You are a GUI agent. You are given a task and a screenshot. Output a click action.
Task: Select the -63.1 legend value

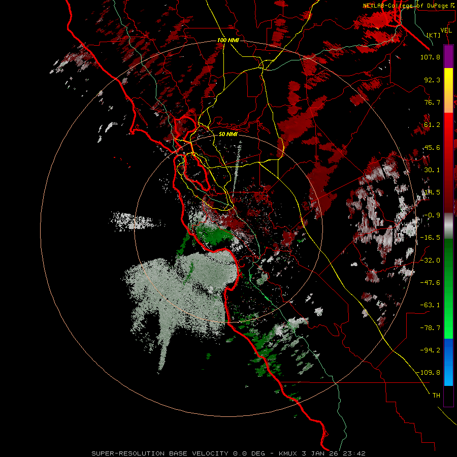coord(430,305)
